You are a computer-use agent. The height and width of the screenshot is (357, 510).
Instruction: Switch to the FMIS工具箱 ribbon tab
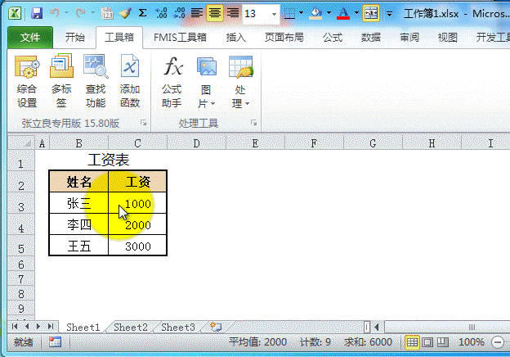pos(180,37)
